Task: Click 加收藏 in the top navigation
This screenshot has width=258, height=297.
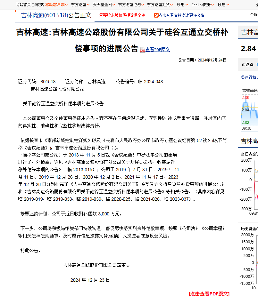Action: pos(38,5)
